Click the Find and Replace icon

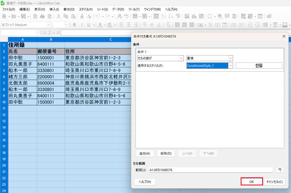119,16
